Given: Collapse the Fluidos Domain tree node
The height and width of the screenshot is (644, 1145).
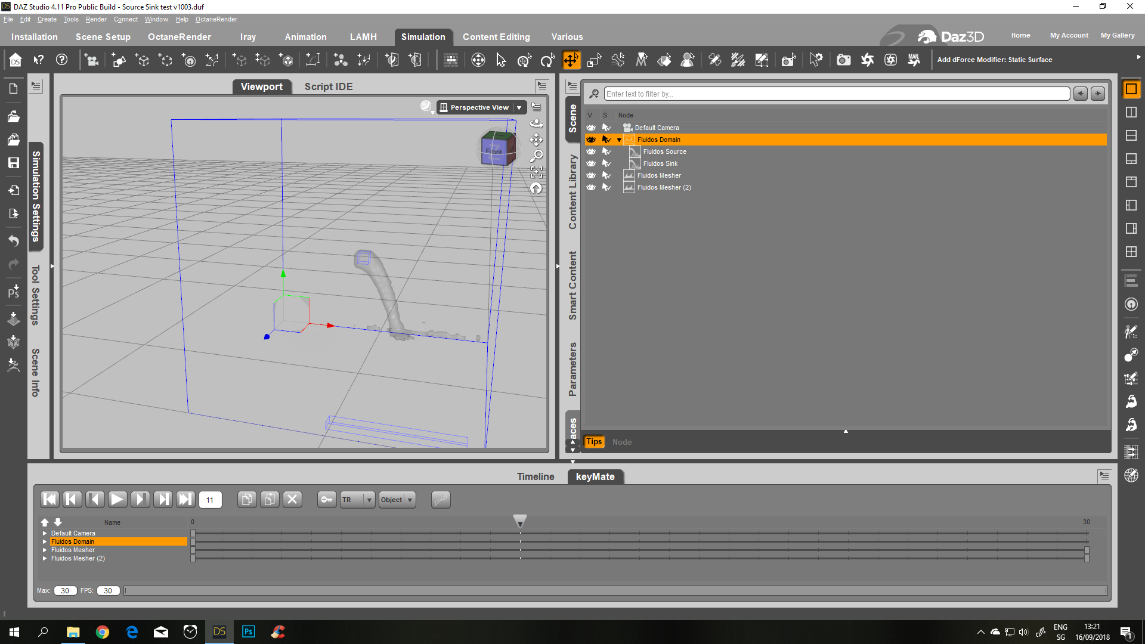Looking at the screenshot, I should (619, 140).
